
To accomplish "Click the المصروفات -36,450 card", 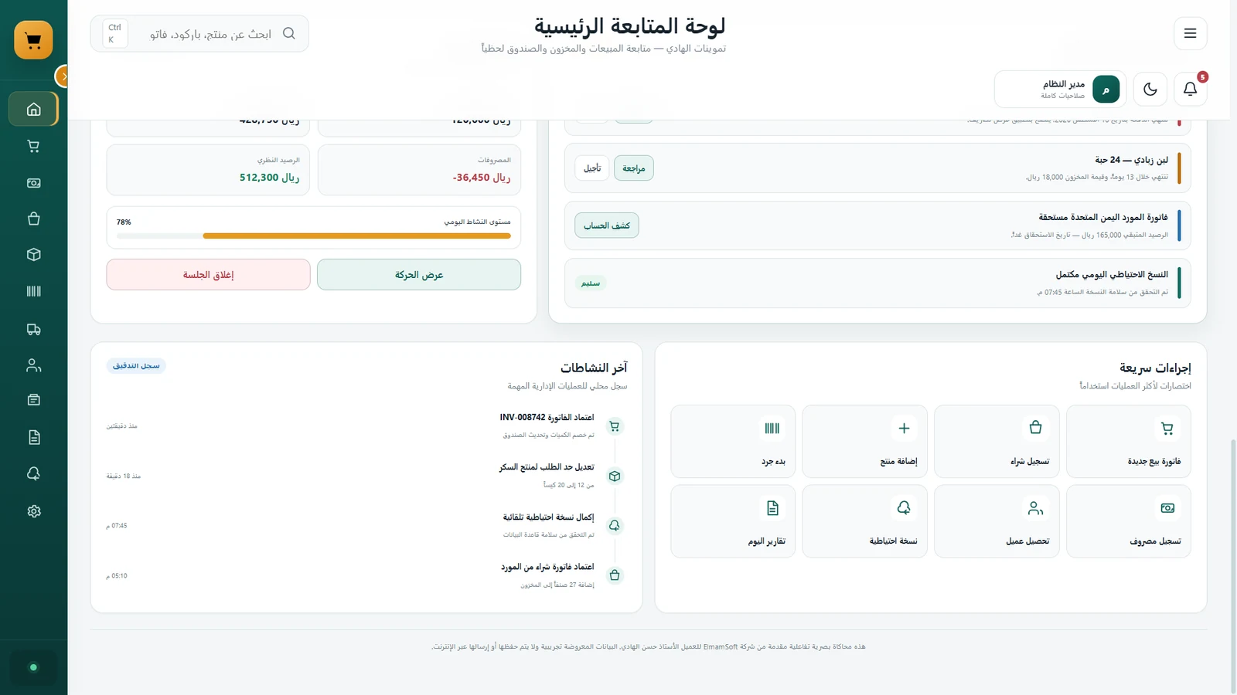I will tap(419, 170).
